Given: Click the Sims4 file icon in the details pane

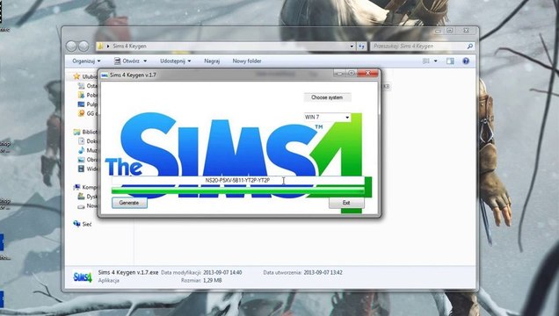Looking at the screenshot, I should coord(83,276).
